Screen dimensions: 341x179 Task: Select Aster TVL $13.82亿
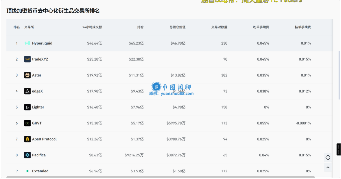pyautogui.click(x=178, y=75)
